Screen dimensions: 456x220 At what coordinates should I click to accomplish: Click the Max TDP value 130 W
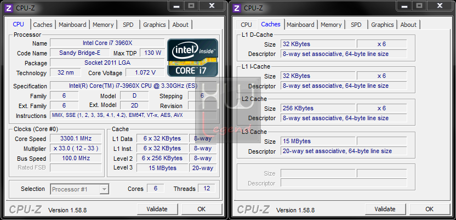tap(153, 53)
